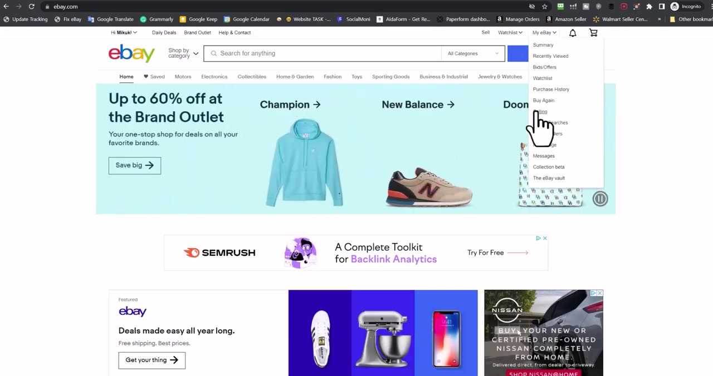Go to the Sporting Goods tab
The image size is (713, 376).
click(390, 77)
